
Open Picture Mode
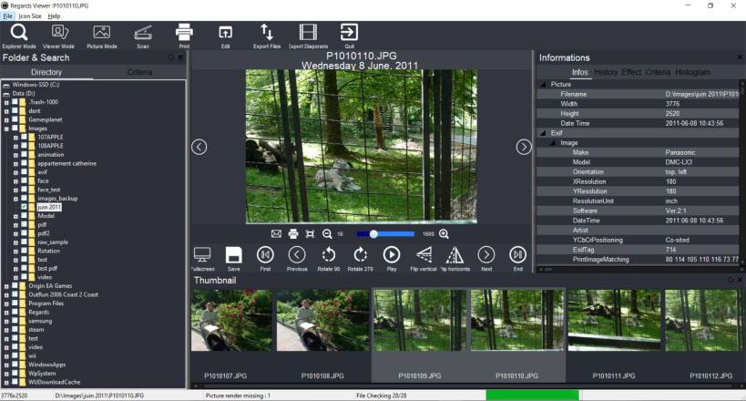tap(102, 36)
